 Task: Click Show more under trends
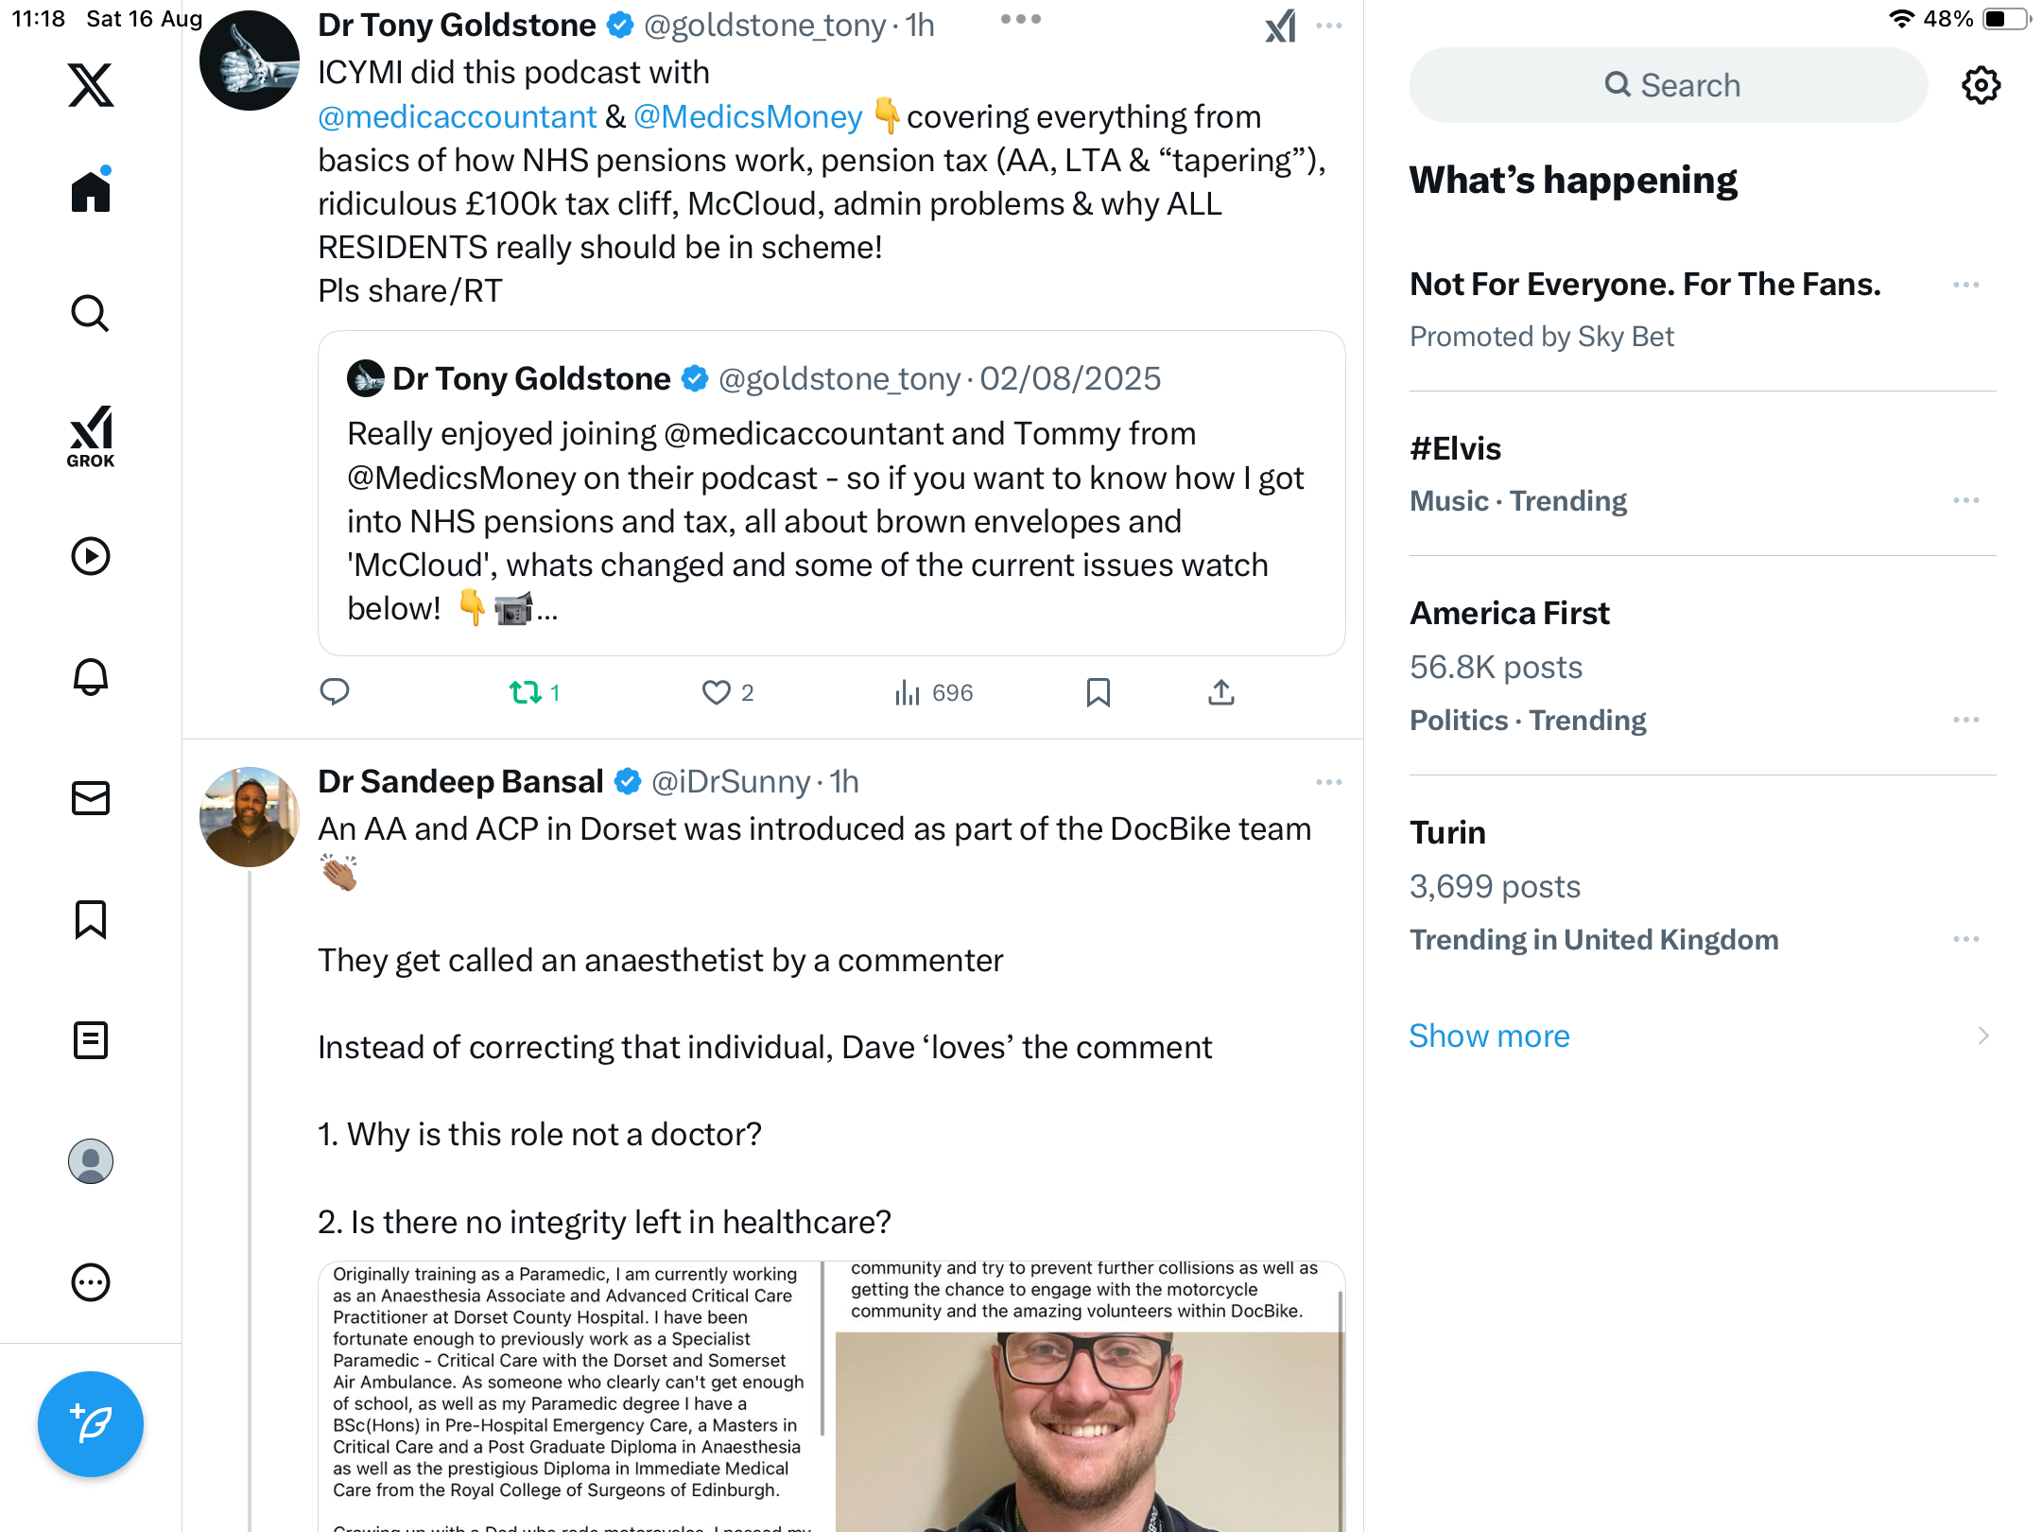click(1489, 1036)
